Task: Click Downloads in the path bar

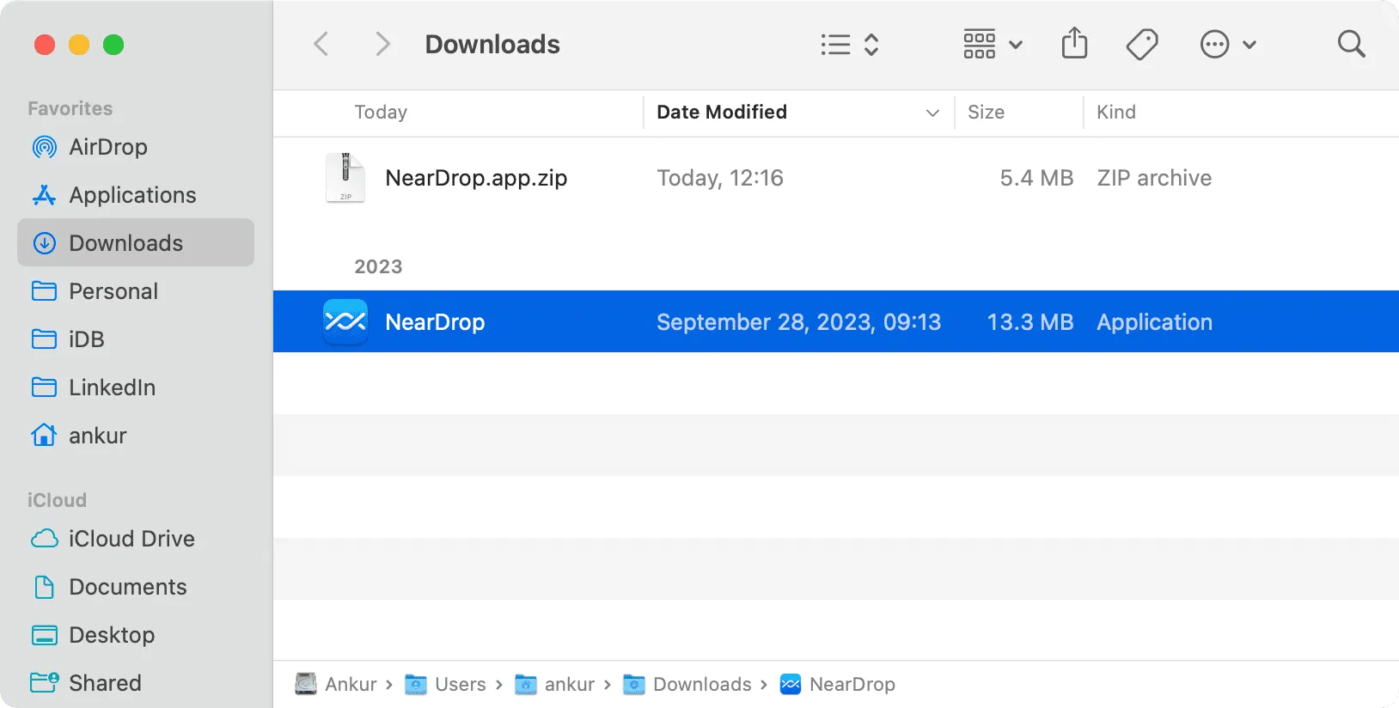Action: pos(702,684)
